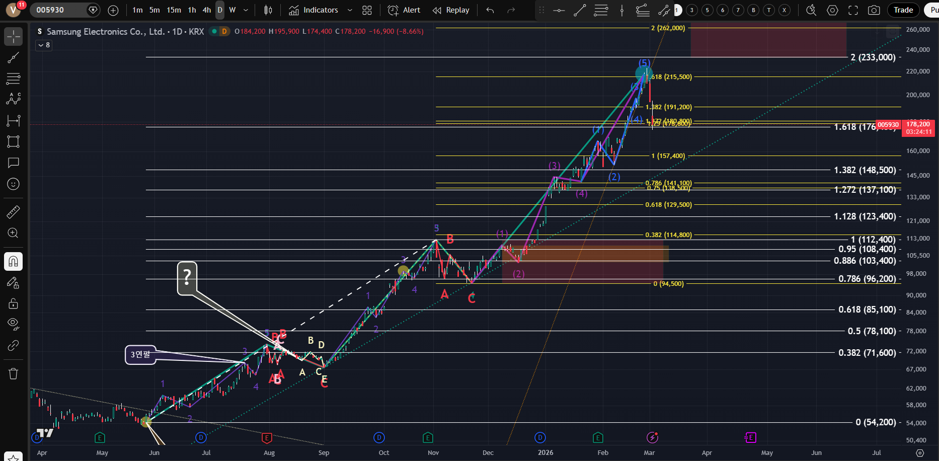This screenshot has width=939, height=461.
Task: Switch to the weekly W timeframe
Action: (x=232, y=10)
